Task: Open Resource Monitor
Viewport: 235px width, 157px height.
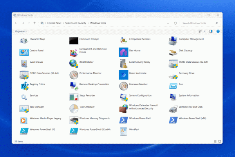Action: [124, 85]
